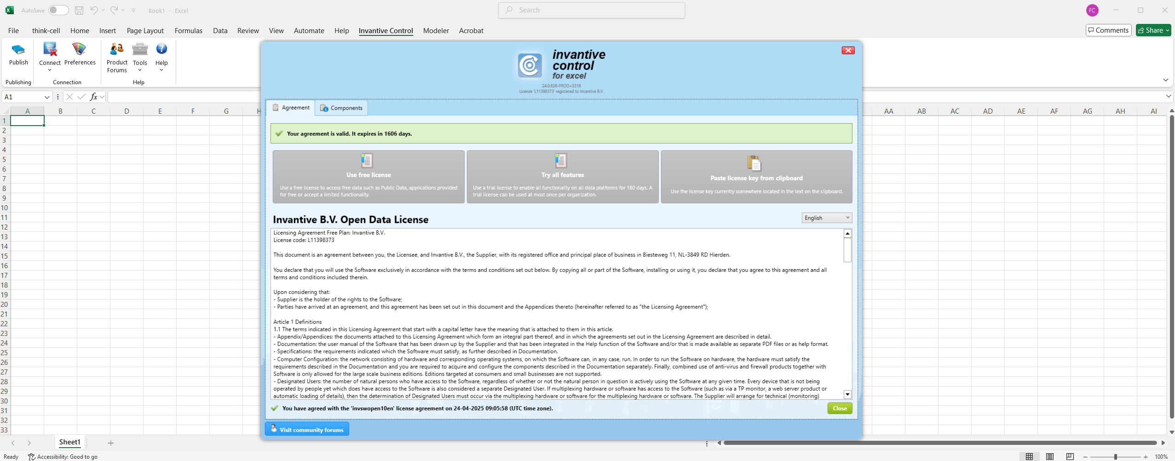The width and height of the screenshot is (1175, 461).
Task: Open the think-cell ribbon tab
Action: (46, 30)
